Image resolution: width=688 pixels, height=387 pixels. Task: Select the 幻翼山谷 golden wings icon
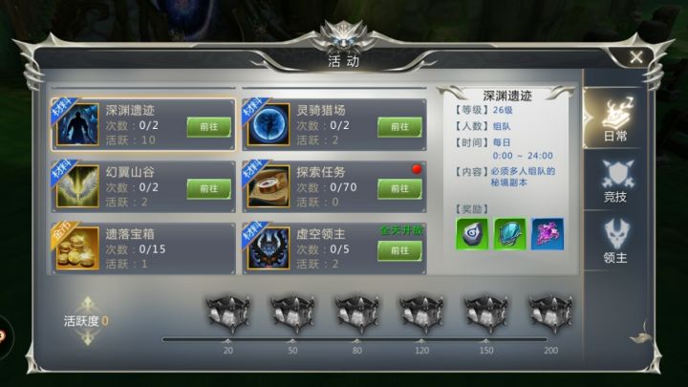click(77, 186)
